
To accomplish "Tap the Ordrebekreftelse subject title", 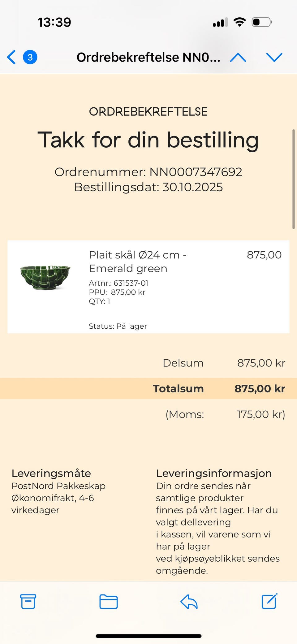I will 148,57.
